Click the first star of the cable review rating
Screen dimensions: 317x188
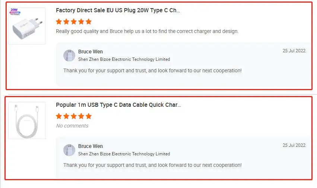click(x=59, y=116)
